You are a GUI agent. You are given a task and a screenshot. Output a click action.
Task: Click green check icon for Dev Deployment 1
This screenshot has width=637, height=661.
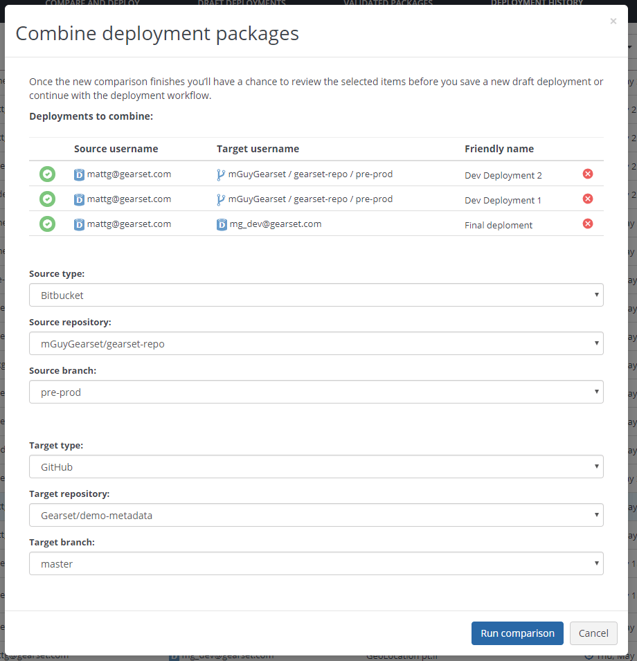(47, 199)
